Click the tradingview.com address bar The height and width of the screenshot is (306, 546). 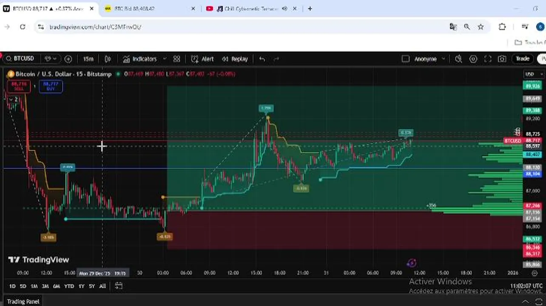pos(95,27)
